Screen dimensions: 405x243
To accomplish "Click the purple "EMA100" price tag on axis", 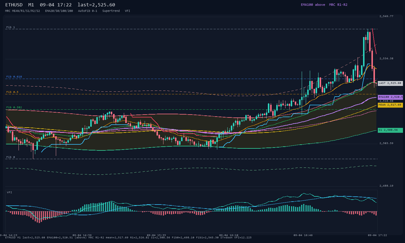I will tap(390, 97).
